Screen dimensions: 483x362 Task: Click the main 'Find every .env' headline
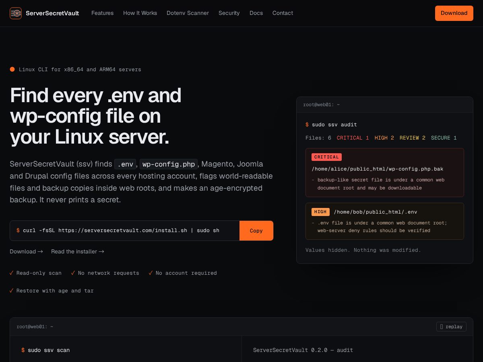[x=95, y=116]
